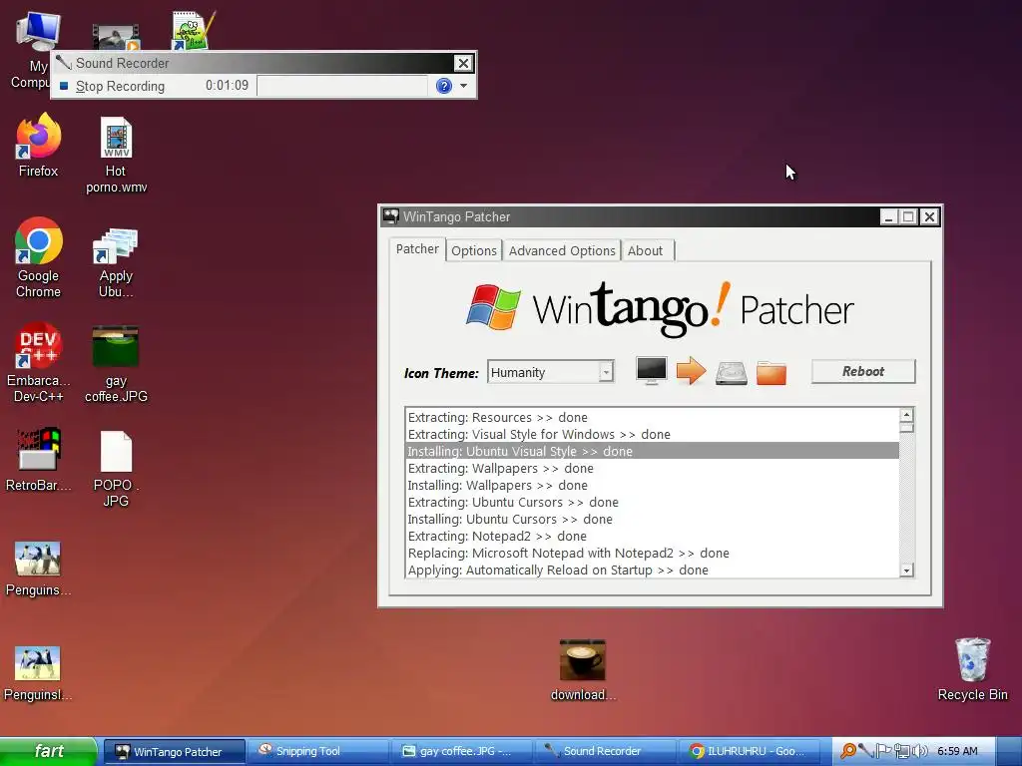Select the RetroBar desktop icon
The width and height of the screenshot is (1022, 766).
(x=39, y=450)
